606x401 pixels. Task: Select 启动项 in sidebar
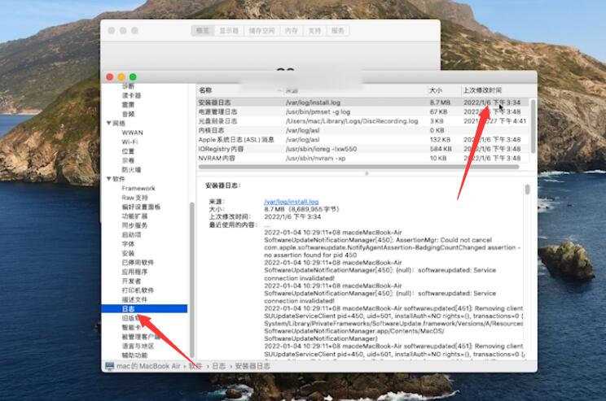click(x=131, y=234)
